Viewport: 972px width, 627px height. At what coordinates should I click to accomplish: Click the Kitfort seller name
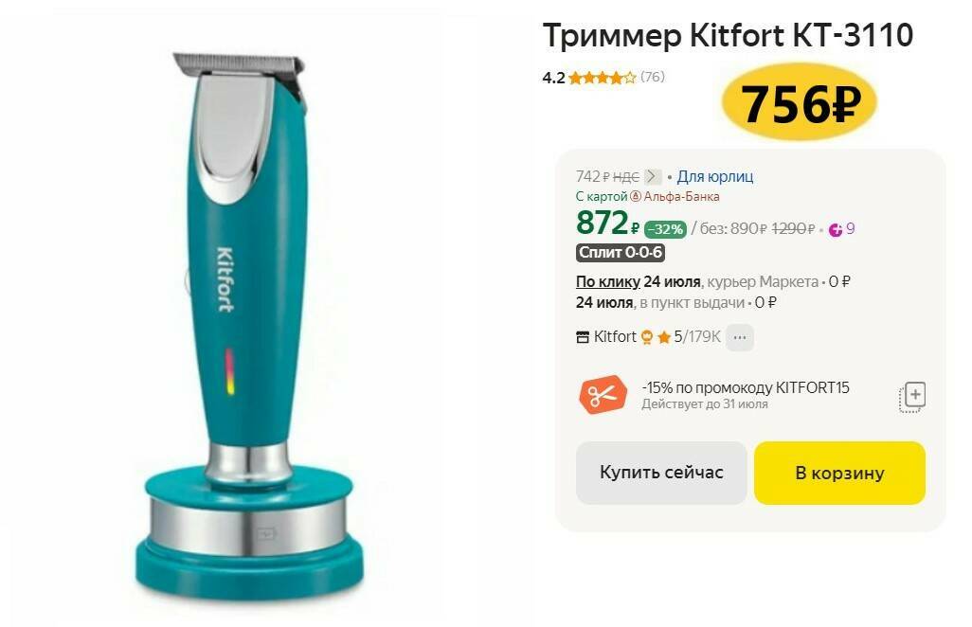coord(615,337)
